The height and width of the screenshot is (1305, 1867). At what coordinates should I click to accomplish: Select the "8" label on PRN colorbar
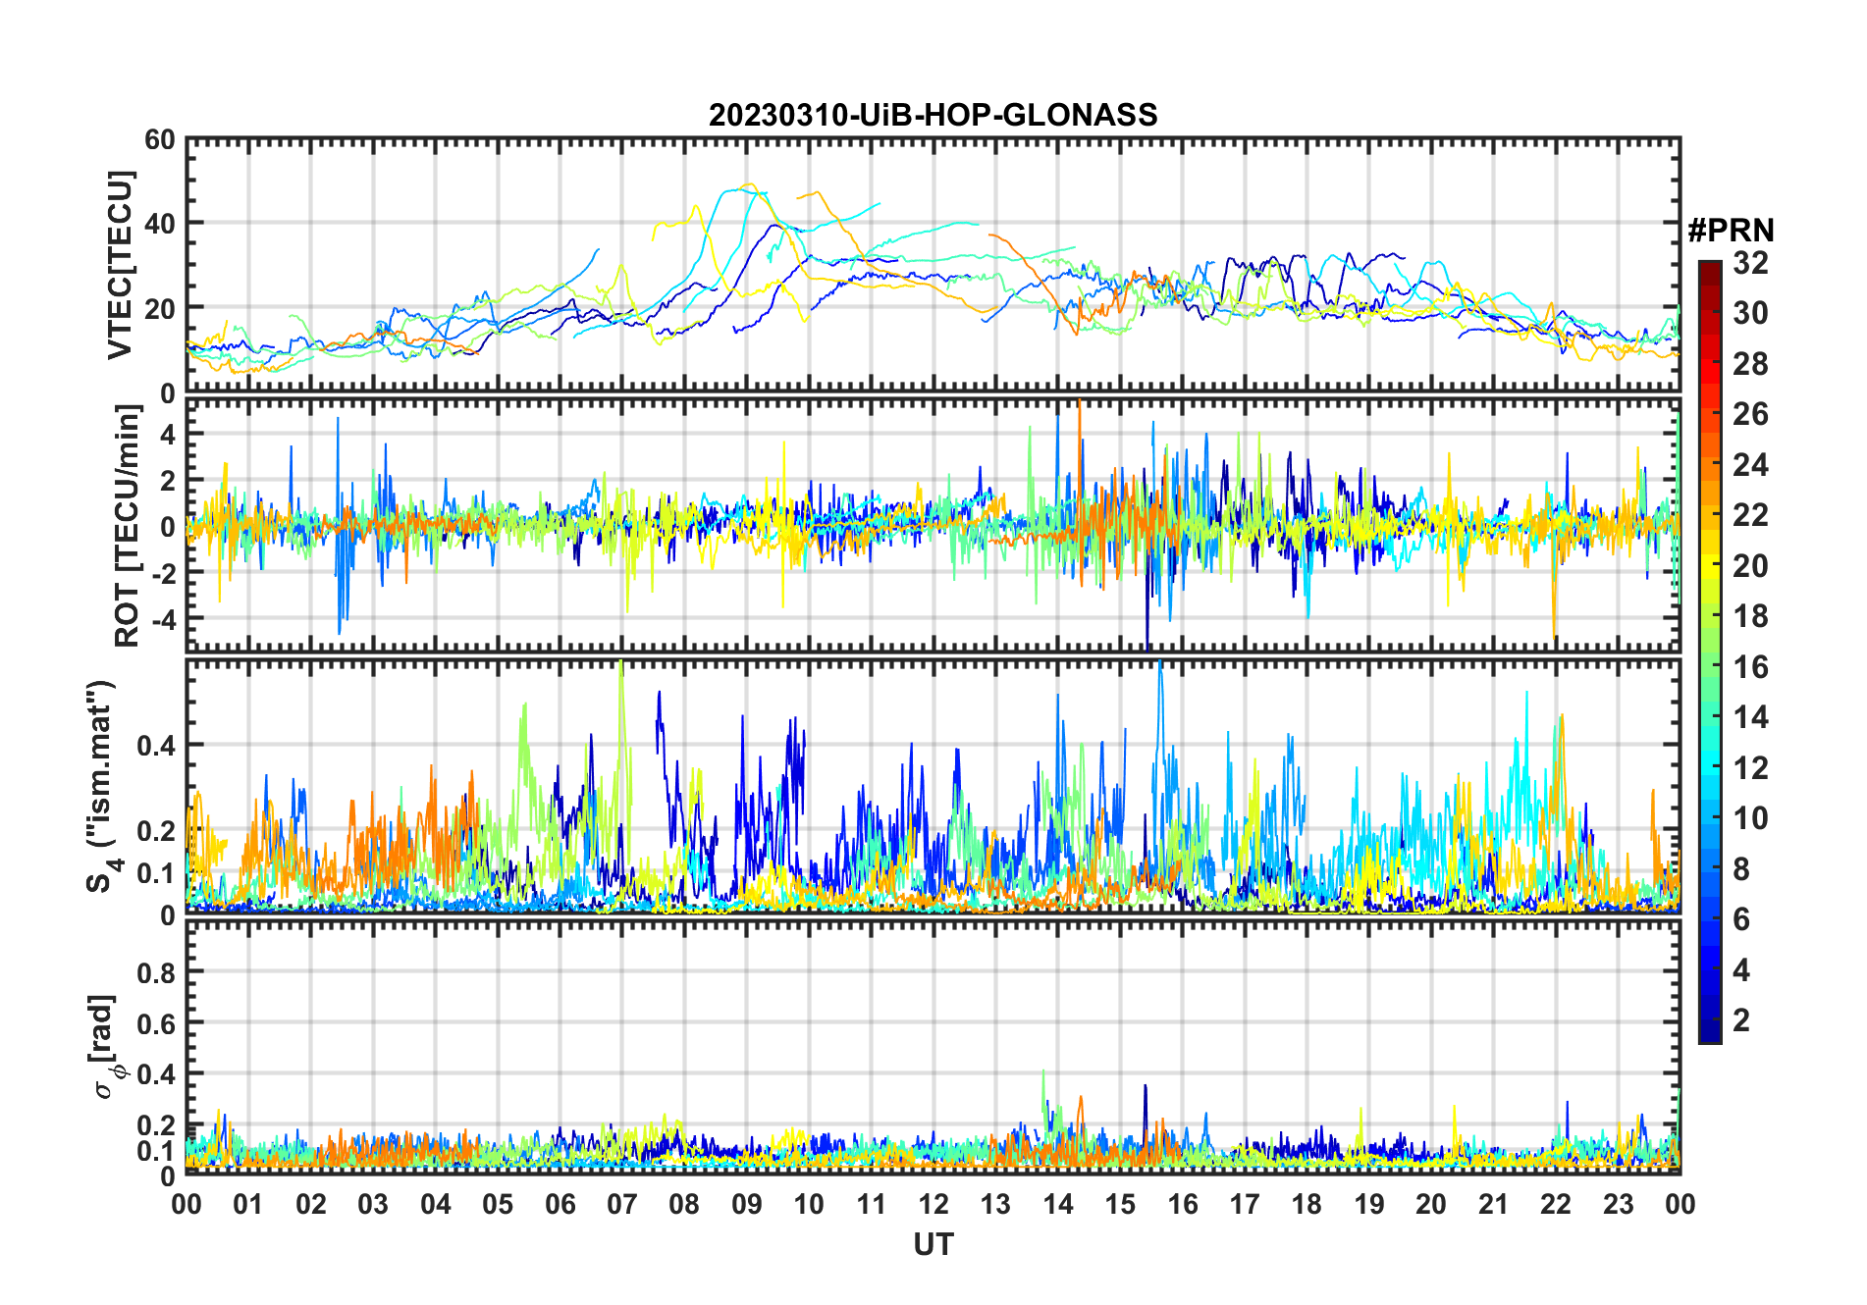point(1741,869)
